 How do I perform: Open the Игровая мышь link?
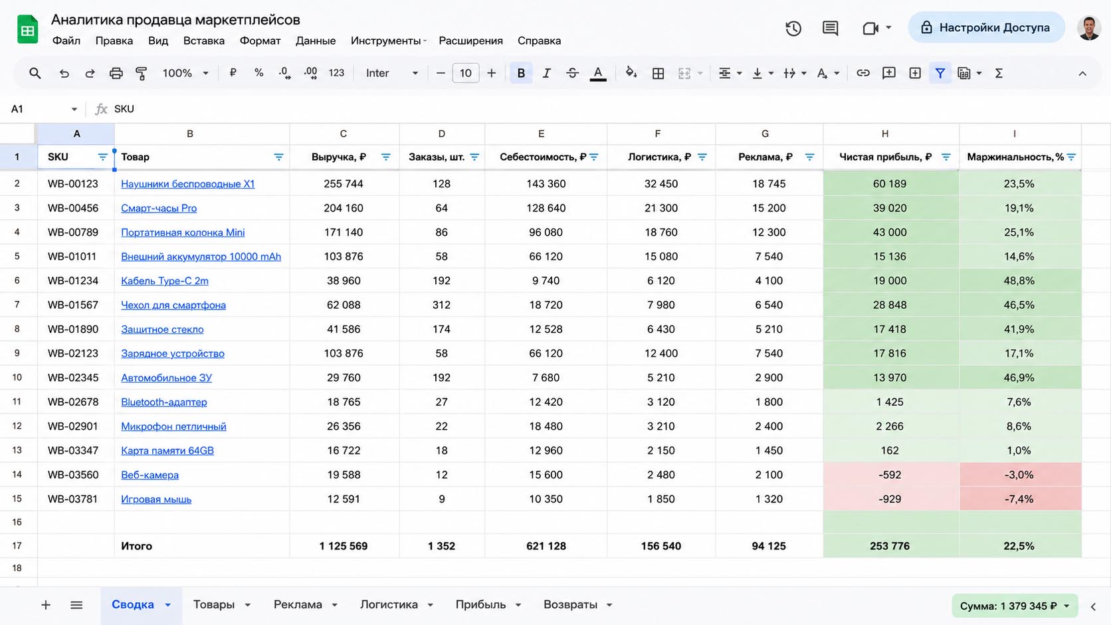pos(156,499)
